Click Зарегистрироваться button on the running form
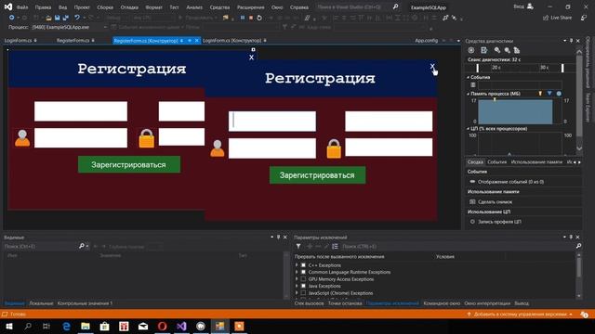 (317, 175)
